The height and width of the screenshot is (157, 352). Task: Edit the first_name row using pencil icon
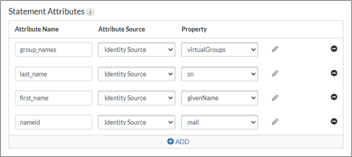[x=275, y=98]
